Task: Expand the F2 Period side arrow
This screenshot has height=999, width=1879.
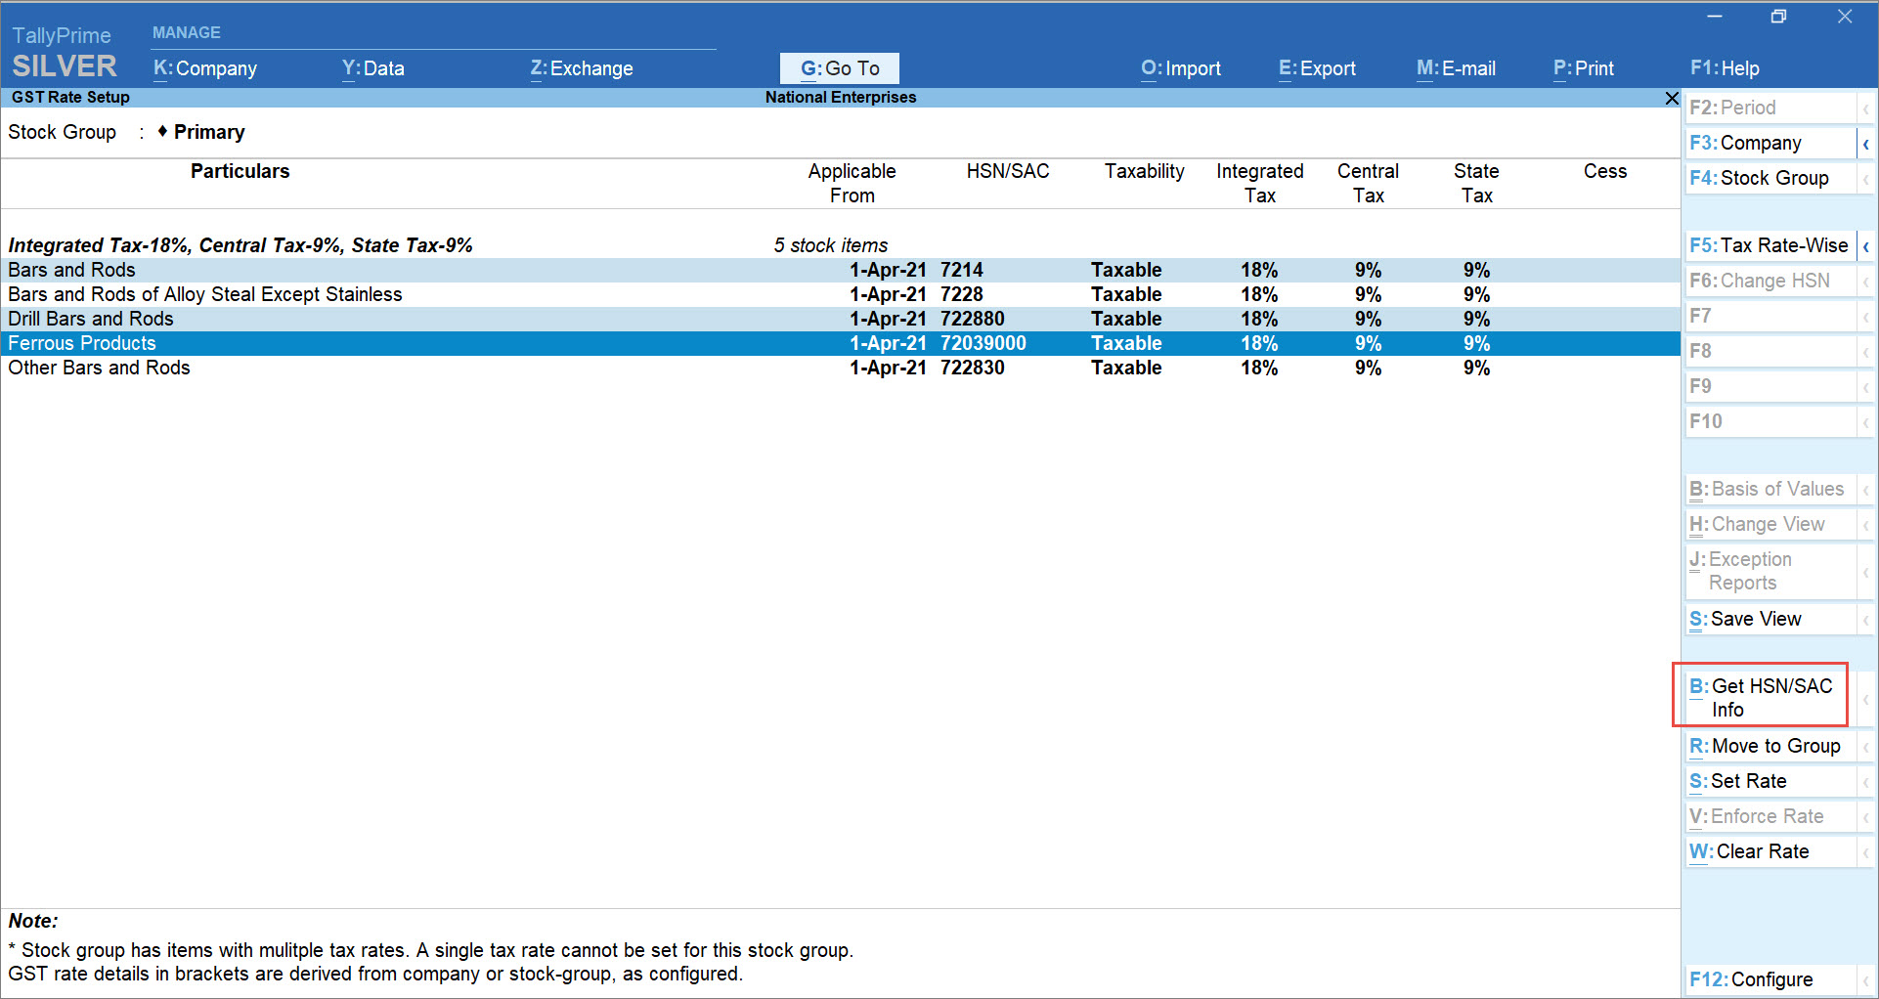Action: click(x=1865, y=109)
